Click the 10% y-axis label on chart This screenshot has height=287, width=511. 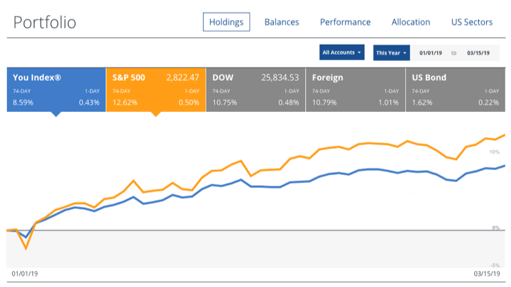click(x=495, y=152)
